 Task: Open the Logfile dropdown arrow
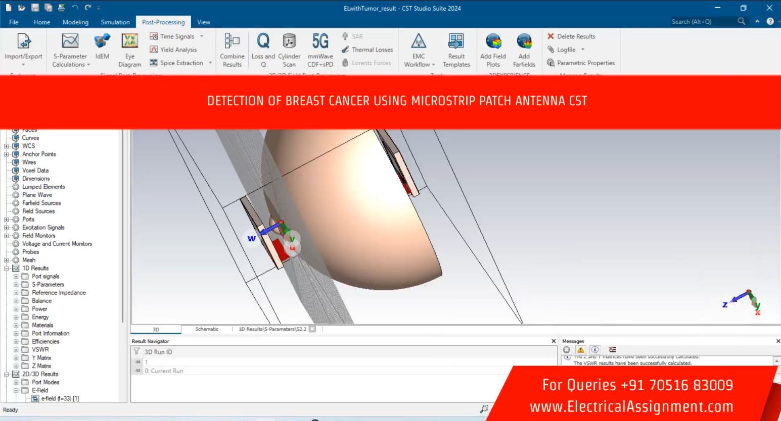click(583, 49)
